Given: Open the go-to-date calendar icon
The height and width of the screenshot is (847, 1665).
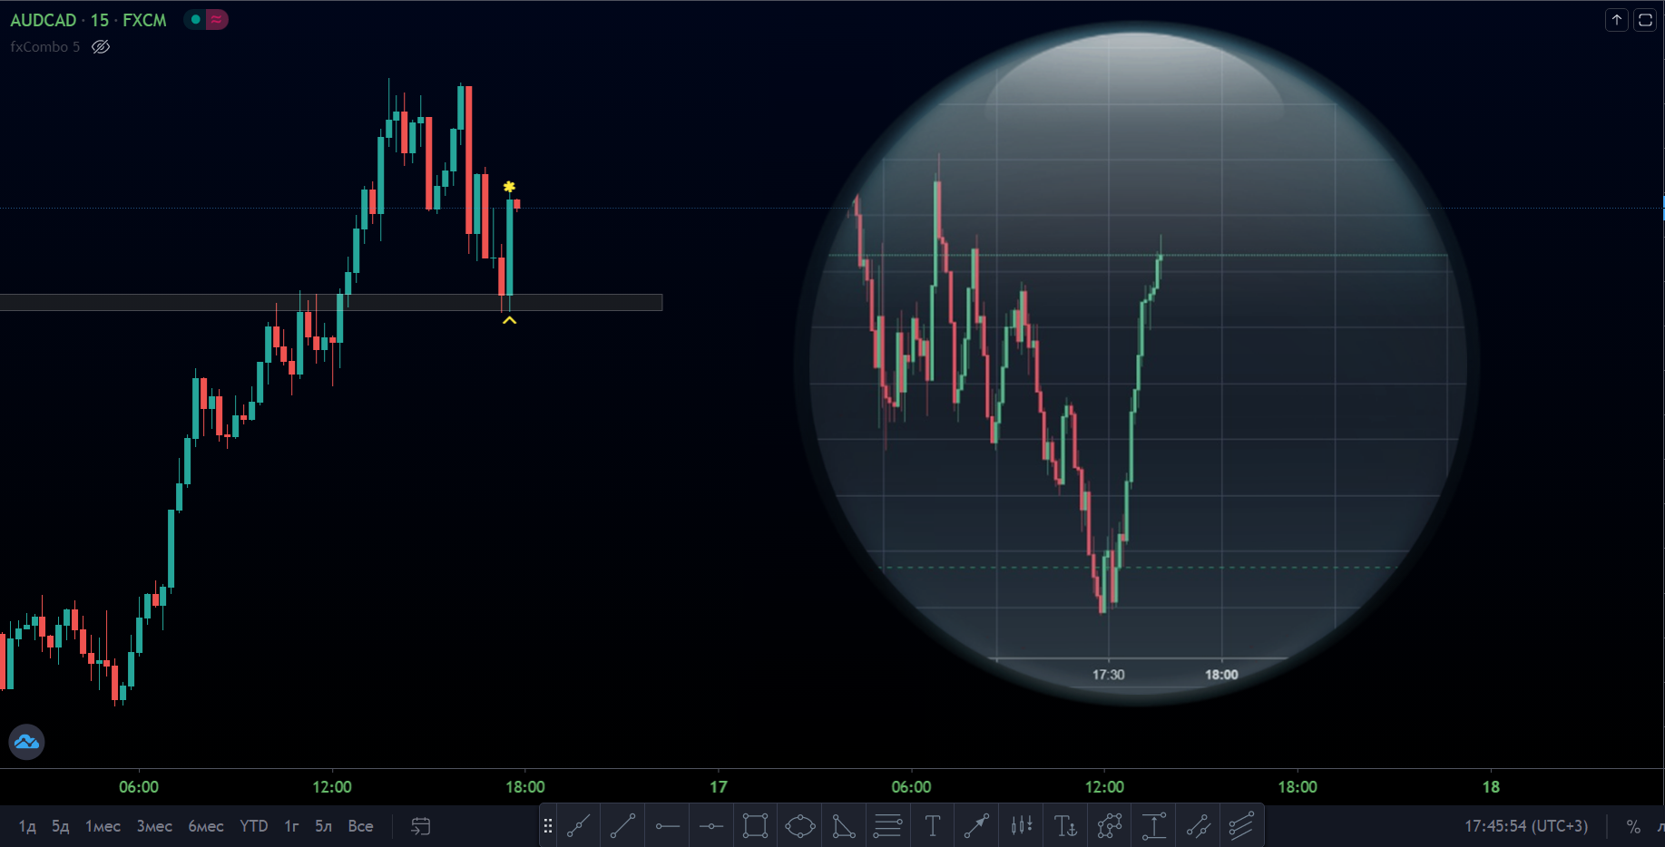Looking at the screenshot, I should 420,826.
